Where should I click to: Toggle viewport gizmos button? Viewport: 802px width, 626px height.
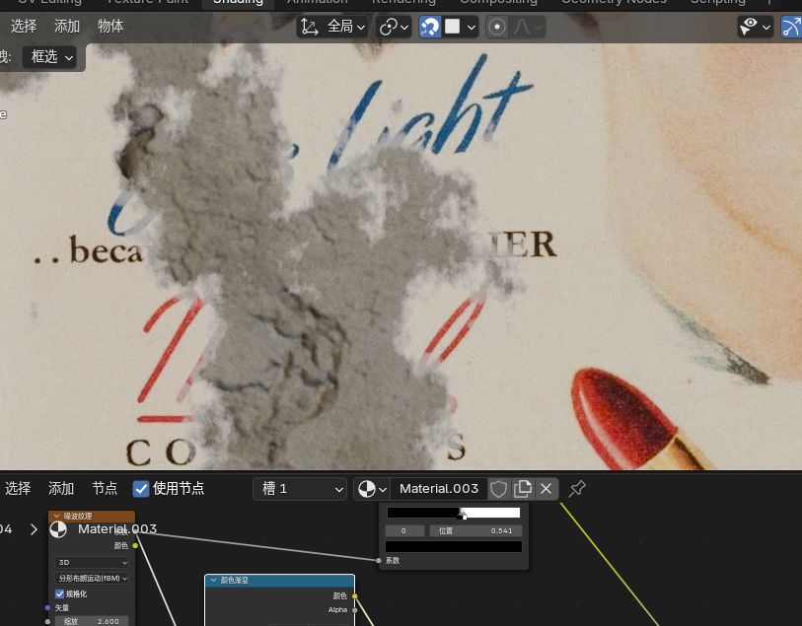[792, 27]
